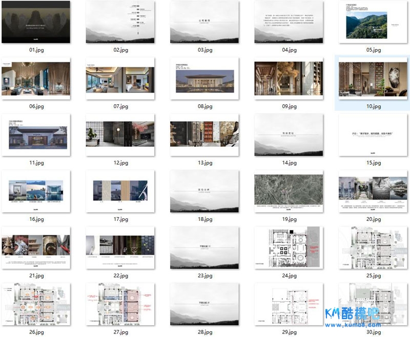This screenshot has height=337, width=410.
Task: Open the 16.jpg three-photo thumbnail
Action: pyautogui.click(x=36, y=191)
